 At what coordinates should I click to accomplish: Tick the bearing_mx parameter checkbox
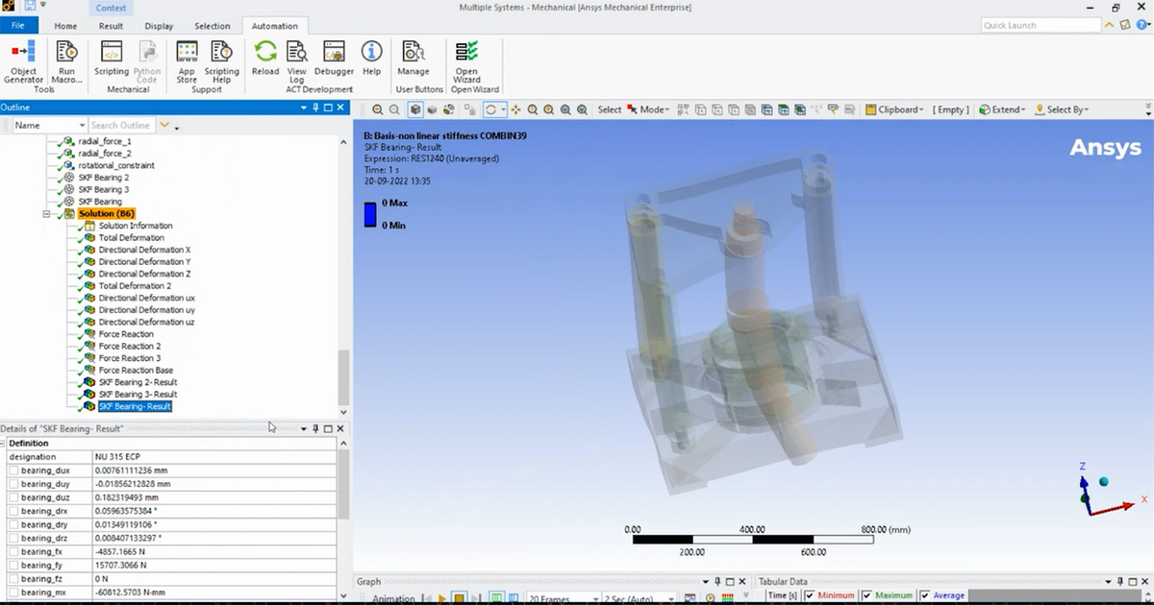coord(13,593)
